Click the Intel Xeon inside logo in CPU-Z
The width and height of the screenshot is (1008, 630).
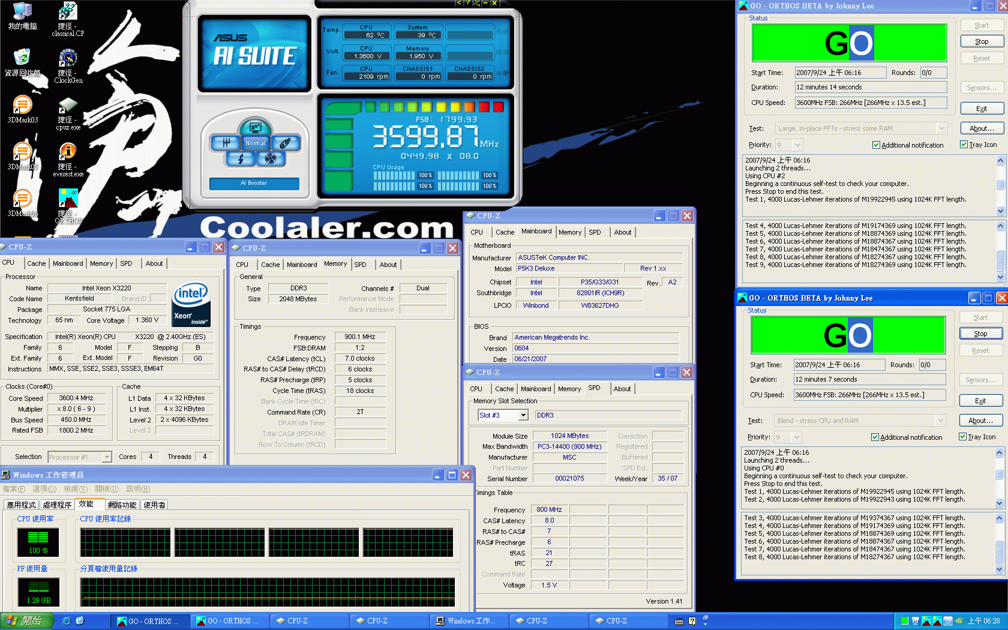pos(191,304)
